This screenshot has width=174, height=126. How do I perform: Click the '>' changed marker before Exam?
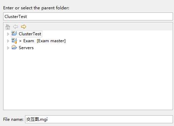[20, 41]
